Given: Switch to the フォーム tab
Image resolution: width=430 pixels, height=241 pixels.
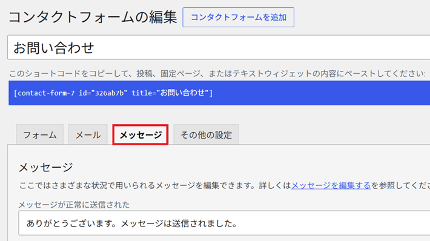Looking at the screenshot, I should tap(40, 134).
